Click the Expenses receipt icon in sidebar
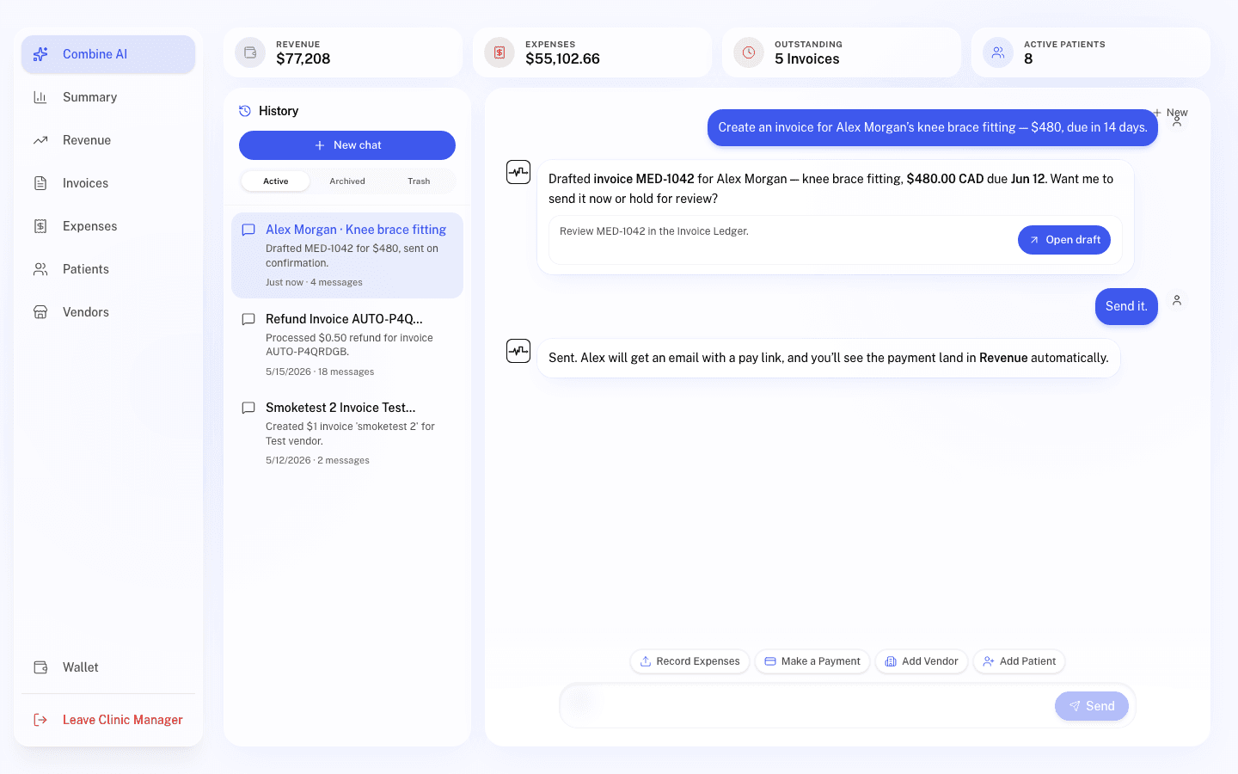 tap(40, 226)
